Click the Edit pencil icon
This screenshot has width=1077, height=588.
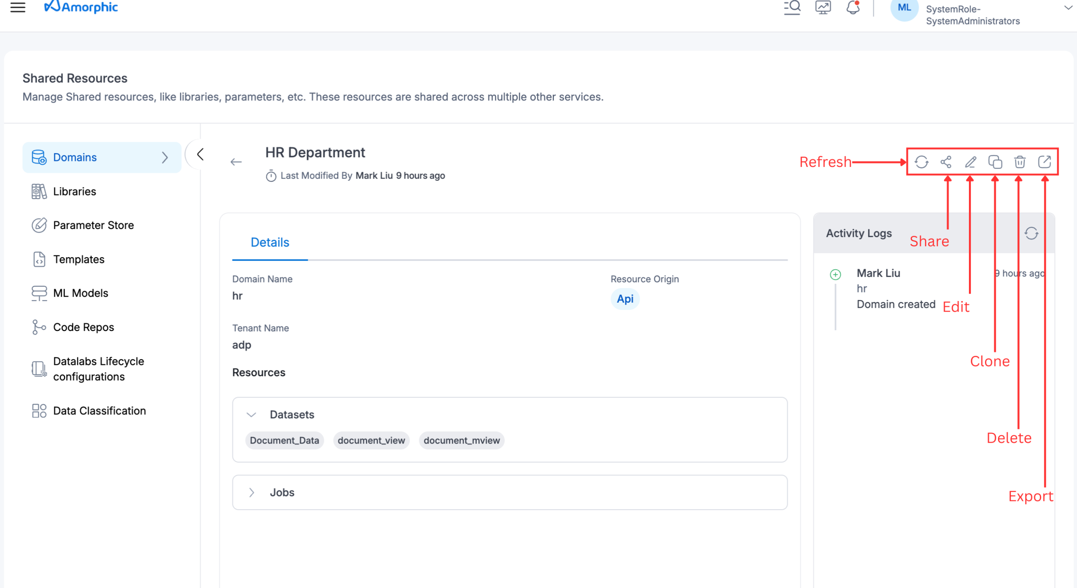[x=970, y=162]
